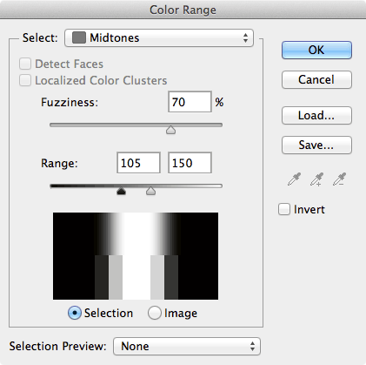Image resolution: width=366 pixels, height=365 pixels.
Task: Choose the Image radio button
Action: click(x=155, y=313)
